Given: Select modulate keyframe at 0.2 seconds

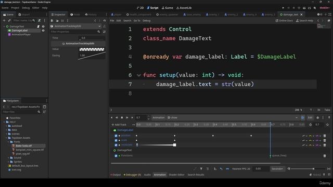Looking at the screenshot, I should [175, 145].
